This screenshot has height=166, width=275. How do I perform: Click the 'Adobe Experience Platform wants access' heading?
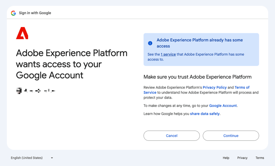[x=71, y=64]
